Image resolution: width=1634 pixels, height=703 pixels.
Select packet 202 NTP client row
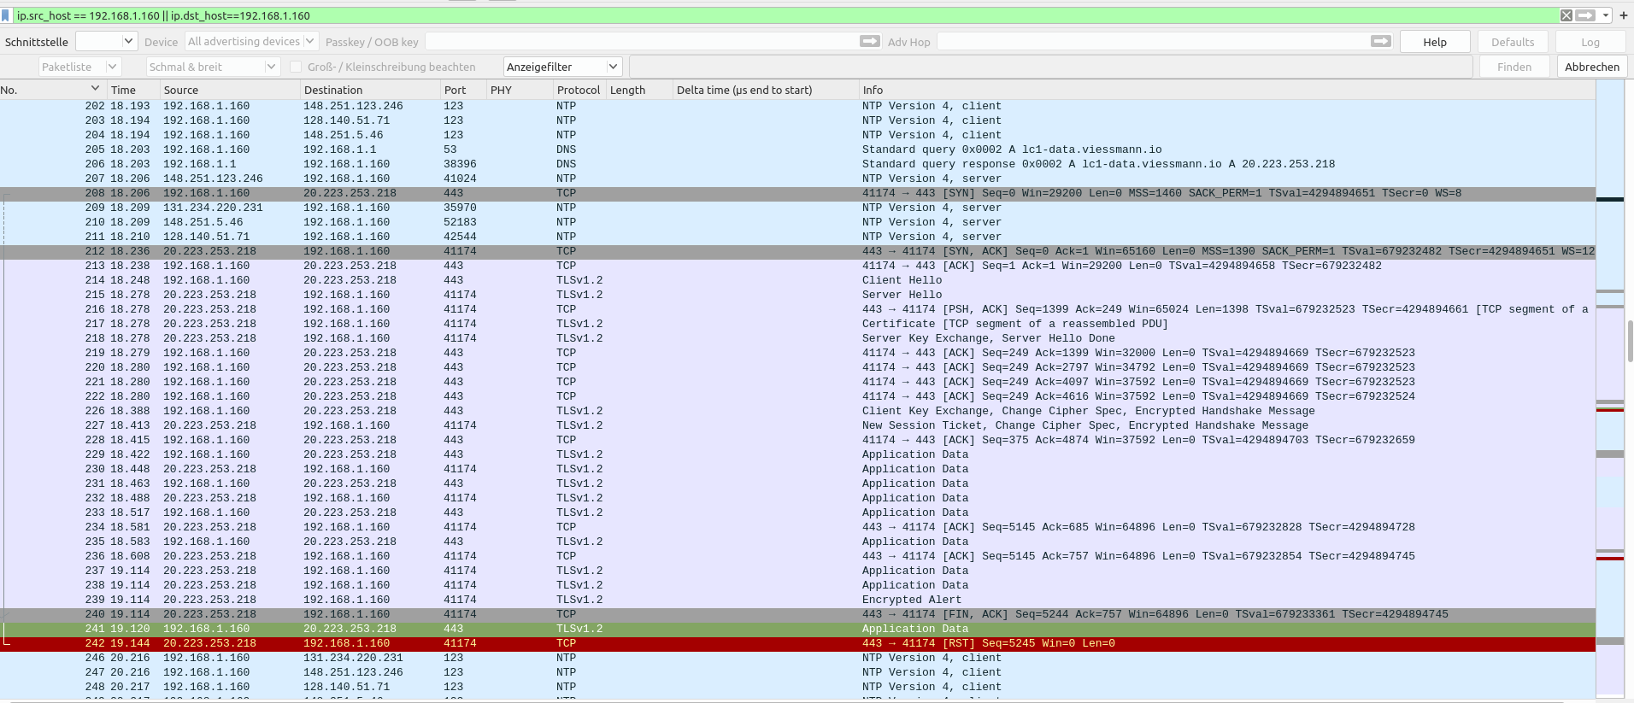[x=797, y=106]
